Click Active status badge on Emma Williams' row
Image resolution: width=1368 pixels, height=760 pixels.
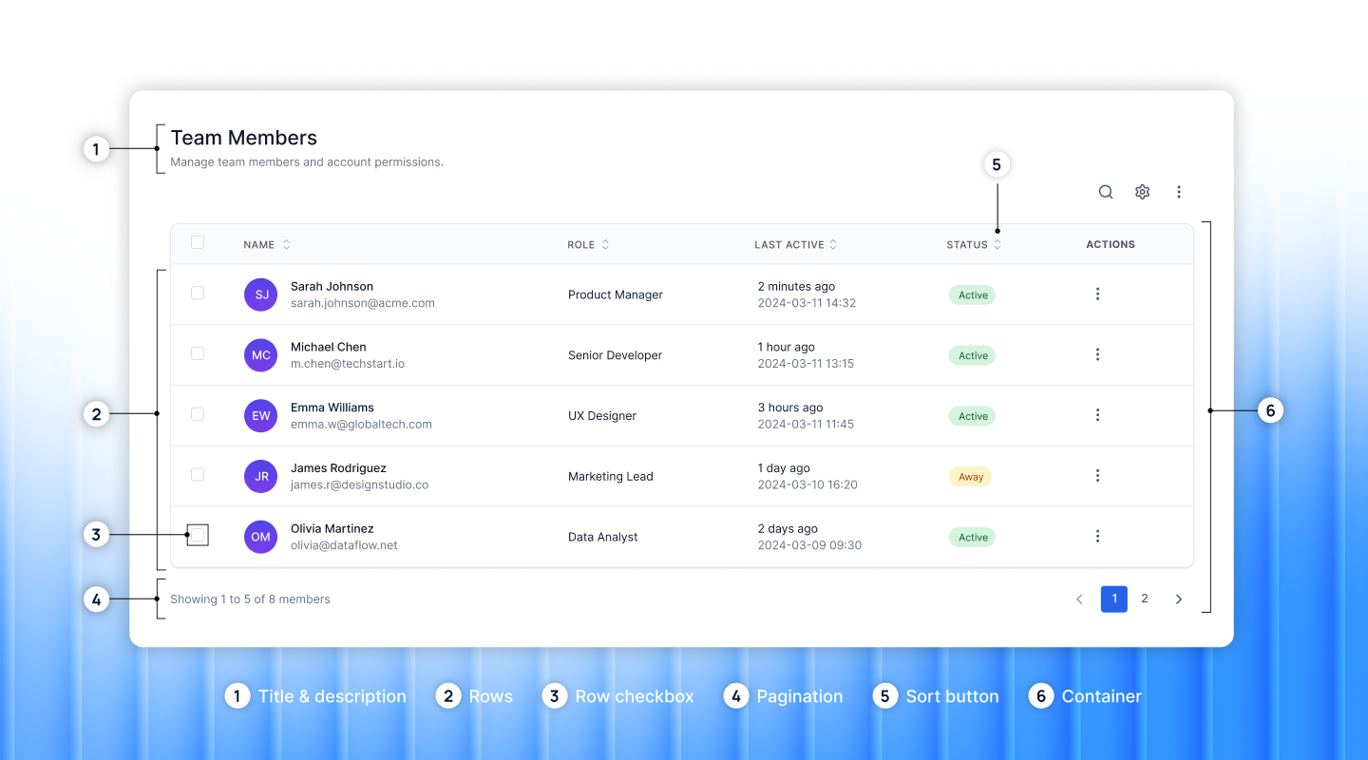972,415
